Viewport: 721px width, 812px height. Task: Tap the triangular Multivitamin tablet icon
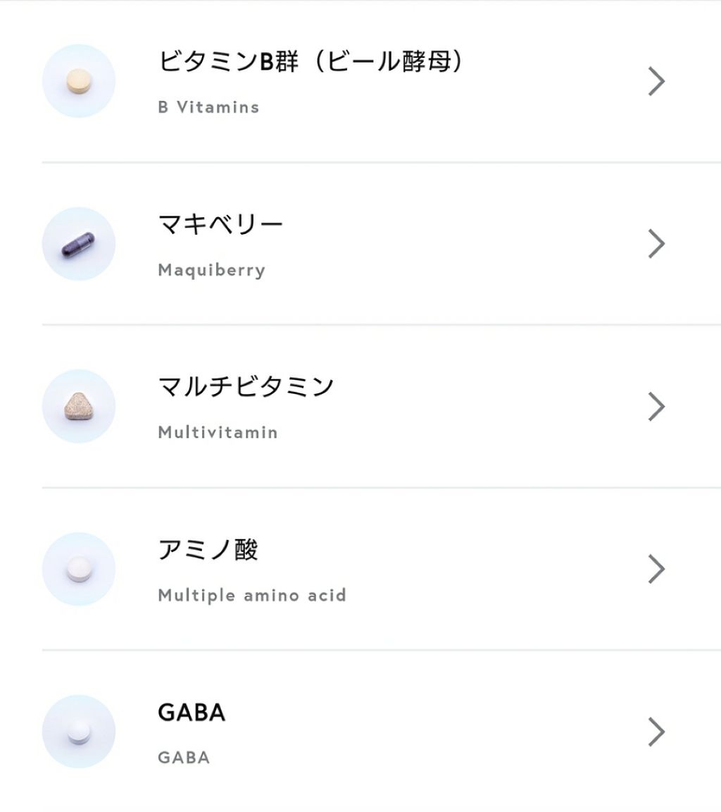click(78, 407)
